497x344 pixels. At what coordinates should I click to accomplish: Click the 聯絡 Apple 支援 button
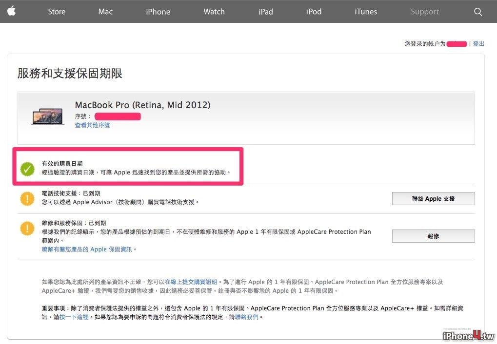pos(433,199)
